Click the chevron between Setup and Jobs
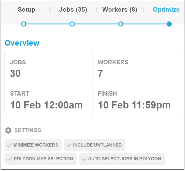 (50, 10)
